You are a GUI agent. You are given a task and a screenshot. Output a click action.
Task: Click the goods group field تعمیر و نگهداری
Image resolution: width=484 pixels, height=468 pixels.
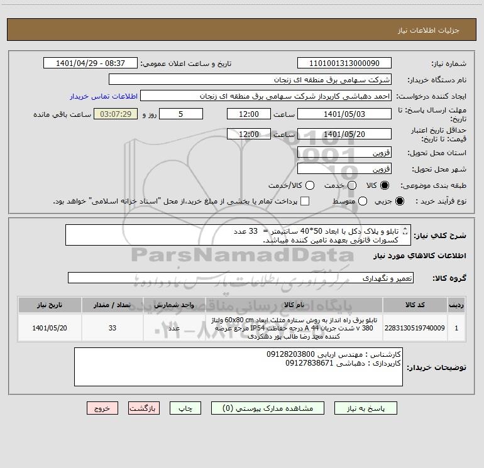(241, 278)
